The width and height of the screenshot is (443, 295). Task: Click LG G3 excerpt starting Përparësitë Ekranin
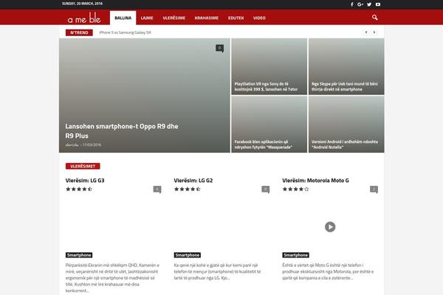pyautogui.click(x=112, y=278)
